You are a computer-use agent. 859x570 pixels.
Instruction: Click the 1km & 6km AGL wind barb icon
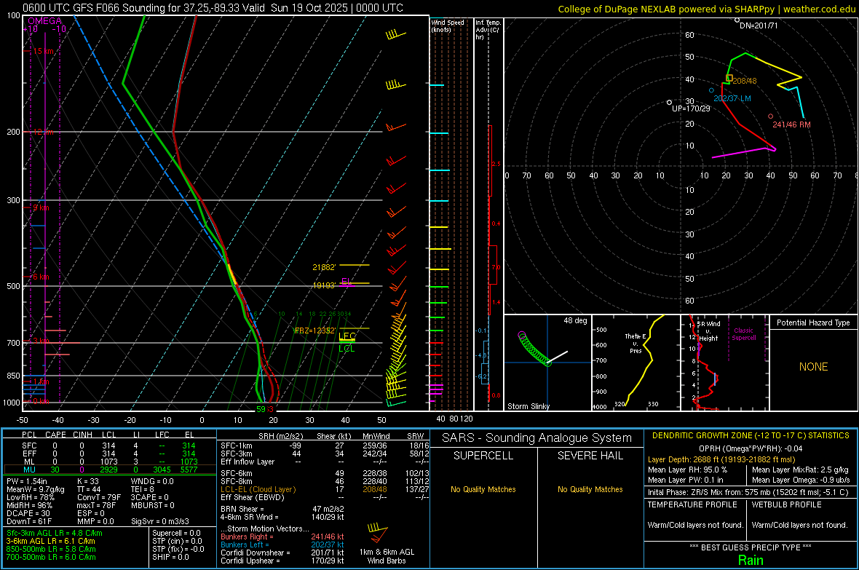point(378,533)
